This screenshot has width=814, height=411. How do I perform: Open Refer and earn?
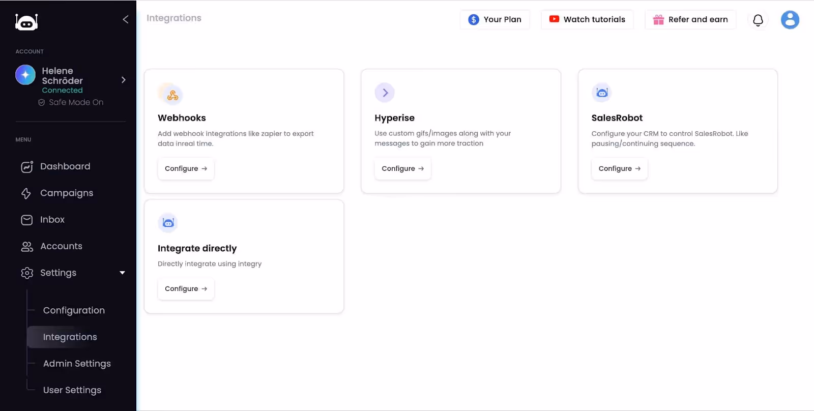point(690,19)
